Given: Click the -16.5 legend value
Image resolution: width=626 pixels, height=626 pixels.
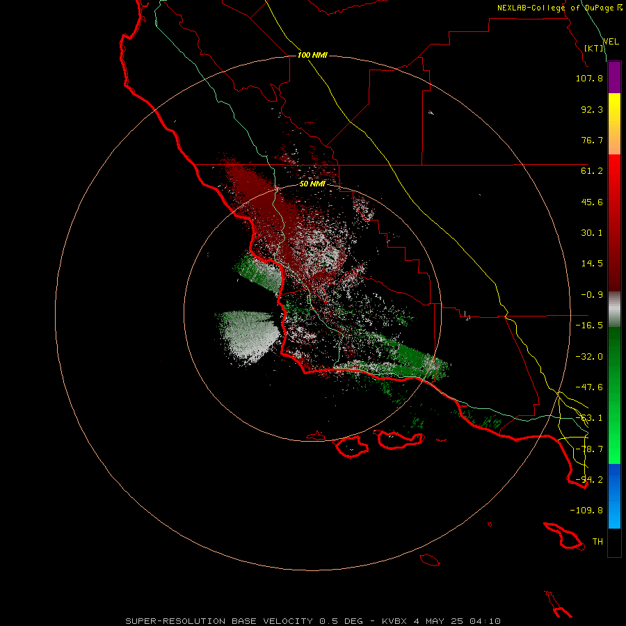Looking at the screenshot, I should tap(589, 326).
